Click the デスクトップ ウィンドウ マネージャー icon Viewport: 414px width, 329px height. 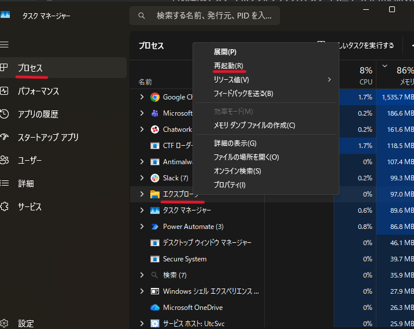click(x=155, y=243)
